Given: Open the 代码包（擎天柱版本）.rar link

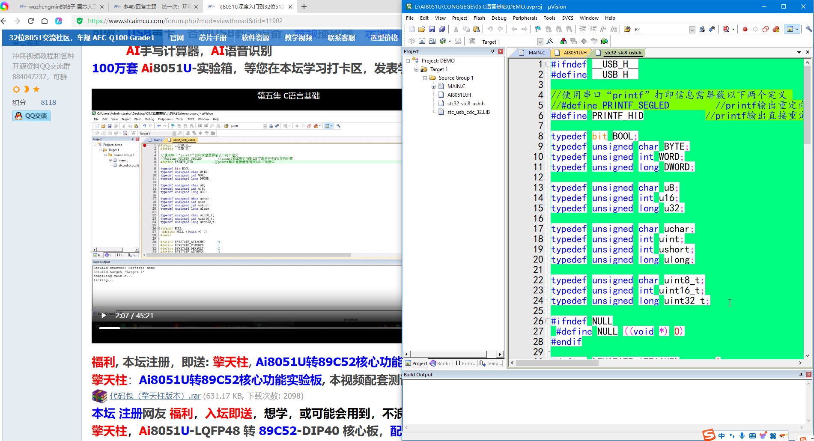Looking at the screenshot, I should 155,396.
